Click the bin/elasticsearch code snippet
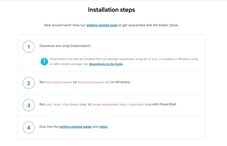227x146 pixels. 59,82
